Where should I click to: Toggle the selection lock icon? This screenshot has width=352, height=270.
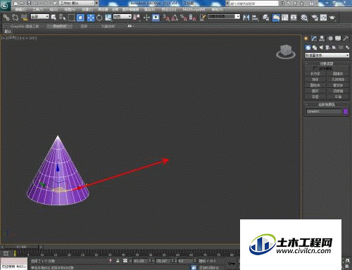click(118, 261)
